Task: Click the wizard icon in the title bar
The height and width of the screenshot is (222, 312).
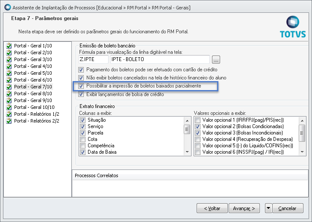Action: point(7,6)
